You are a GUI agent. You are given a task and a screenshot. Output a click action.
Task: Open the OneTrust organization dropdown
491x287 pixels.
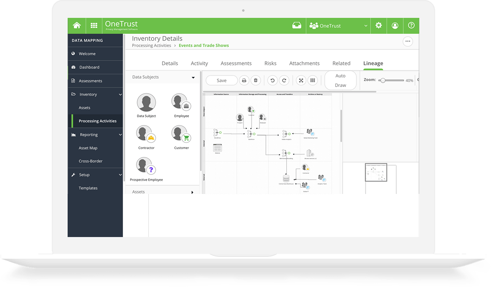pyautogui.click(x=338, y=26)
